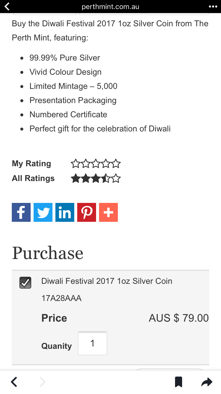Image resolution: width=221 pixels, height=394 pixels.
Task: Tap the All Ratings star display
Action: pyautogui.click(x=96, y=178)
